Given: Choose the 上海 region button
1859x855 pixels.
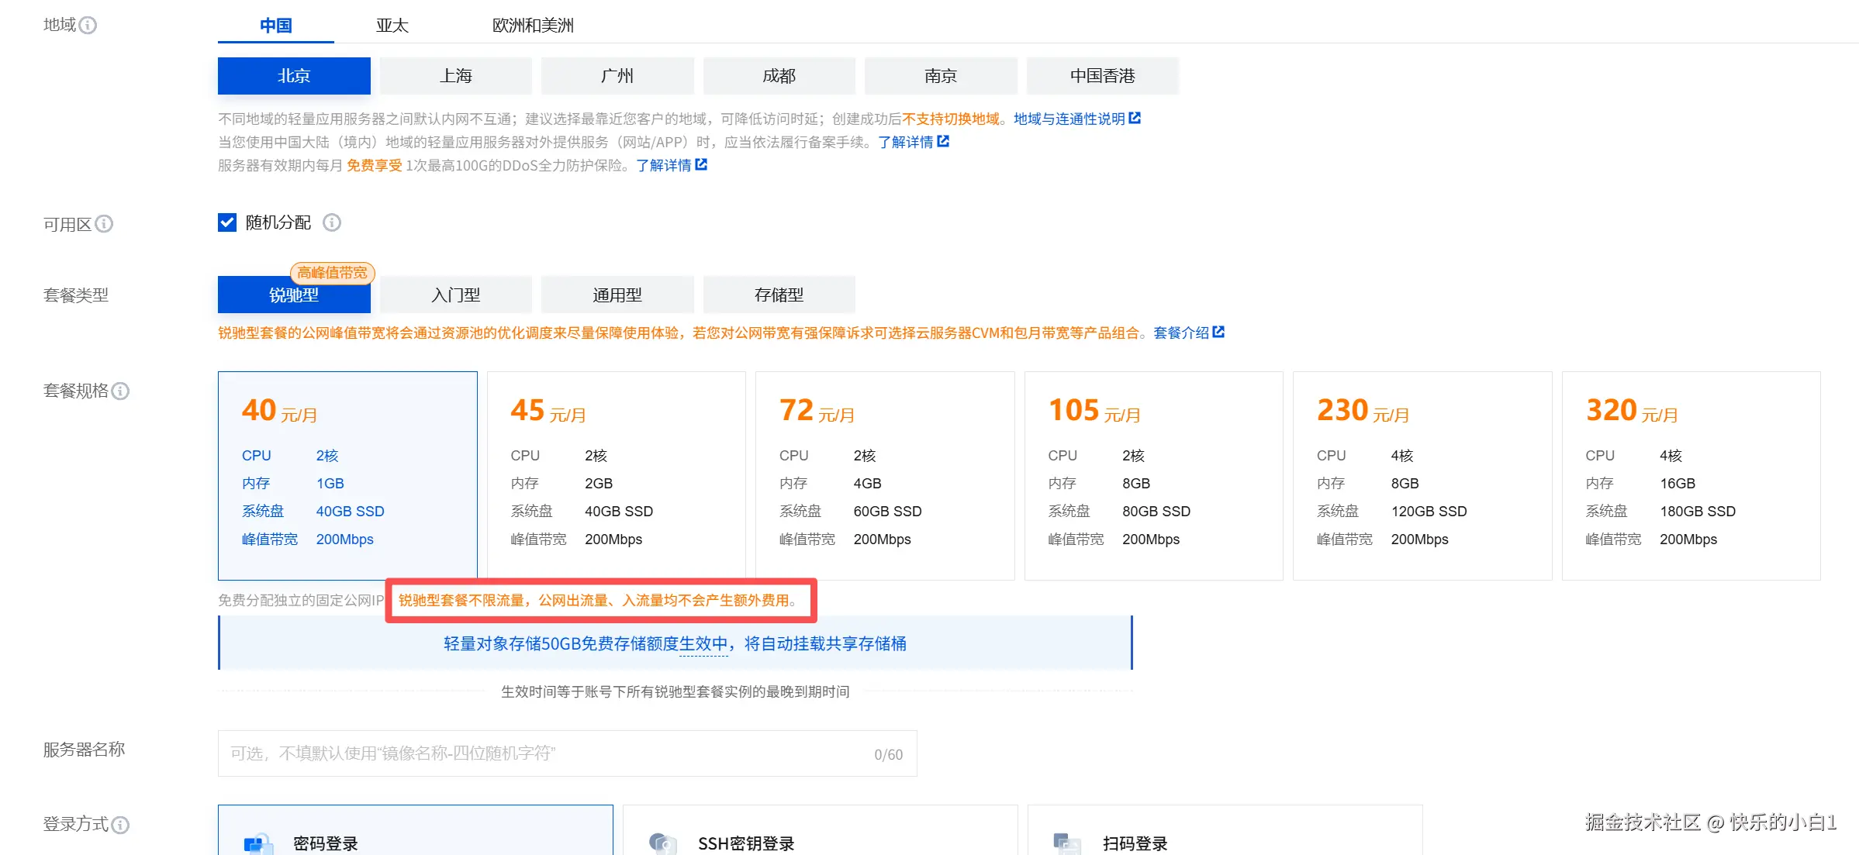Looking at the screenshot, I should click(x=455, y=76).
